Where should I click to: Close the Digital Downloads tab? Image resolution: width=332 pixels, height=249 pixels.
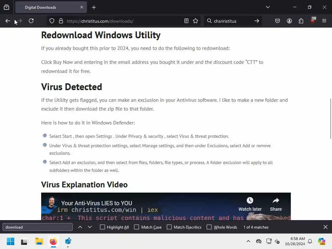82,7
